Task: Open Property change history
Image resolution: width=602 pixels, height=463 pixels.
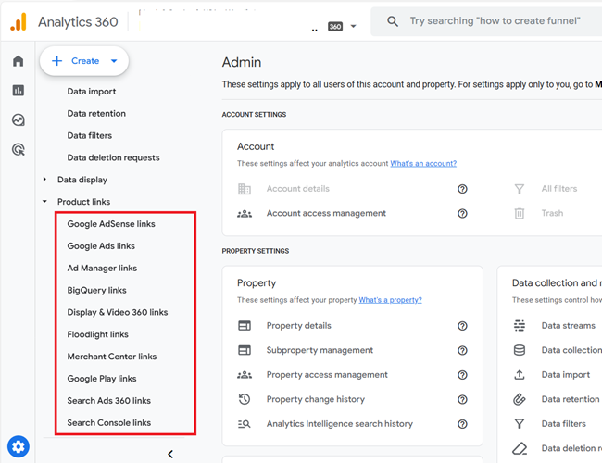Action: [316, 400]
